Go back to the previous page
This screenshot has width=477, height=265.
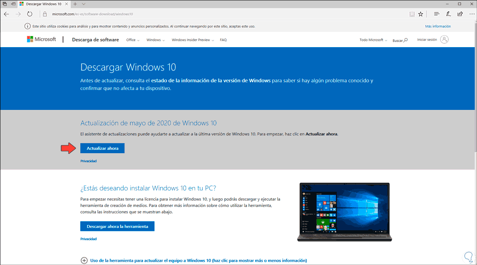point(6,14)
